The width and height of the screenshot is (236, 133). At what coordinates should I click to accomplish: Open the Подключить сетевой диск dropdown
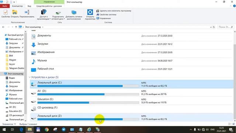(58, 15)
